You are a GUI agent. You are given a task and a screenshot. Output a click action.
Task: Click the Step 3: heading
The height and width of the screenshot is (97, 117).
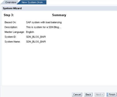[x=9, y=15]
